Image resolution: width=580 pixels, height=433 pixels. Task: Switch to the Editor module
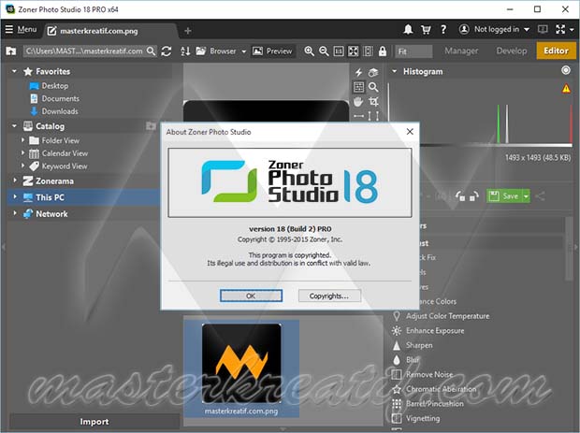[x=556, y=51]
